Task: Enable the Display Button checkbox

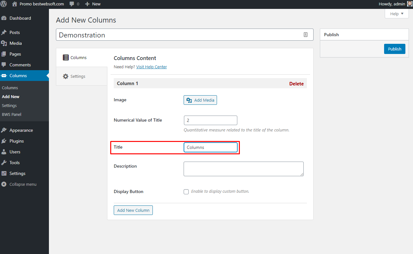Action: point(186,192)
